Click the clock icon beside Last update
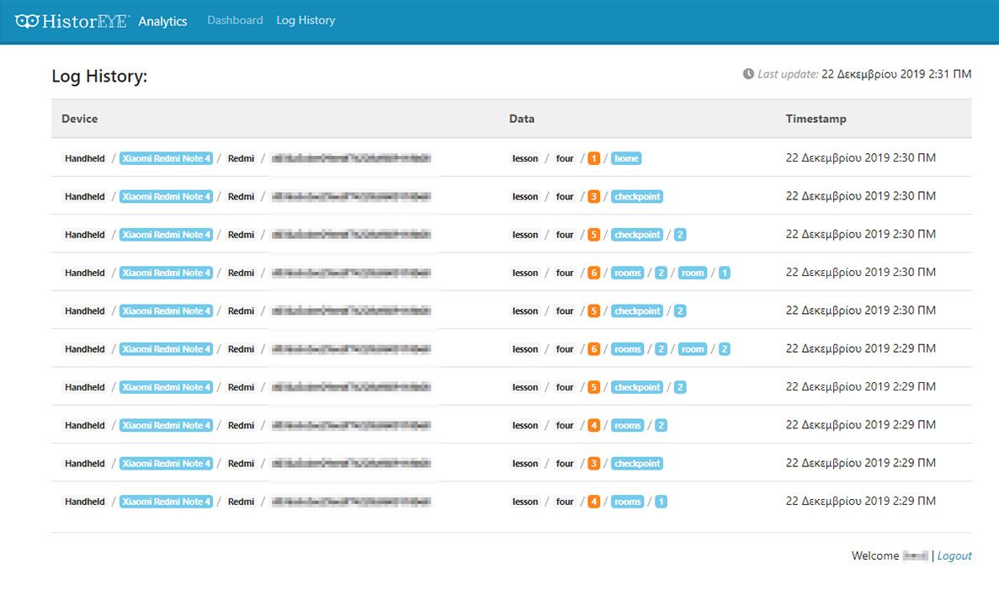This screenshot has height=606, width=999. pyautogui.click(x=748, y=74)
